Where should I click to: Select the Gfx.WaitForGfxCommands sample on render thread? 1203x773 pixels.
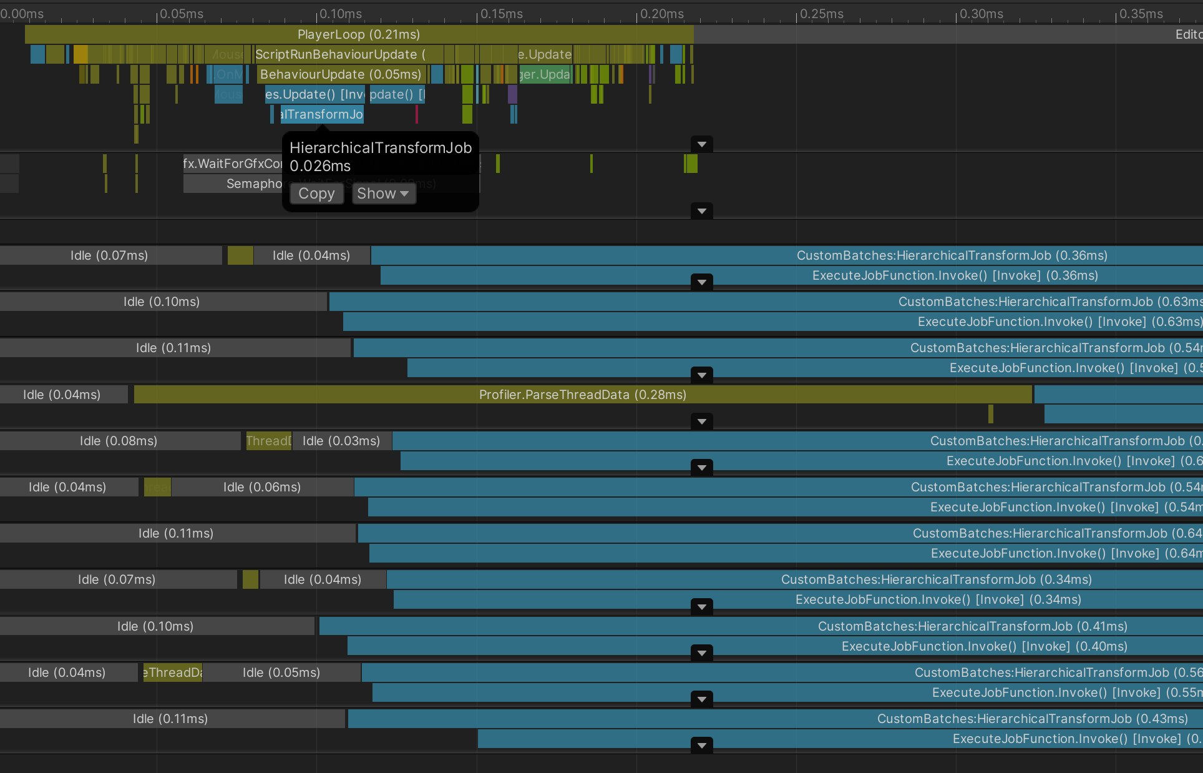232,164
